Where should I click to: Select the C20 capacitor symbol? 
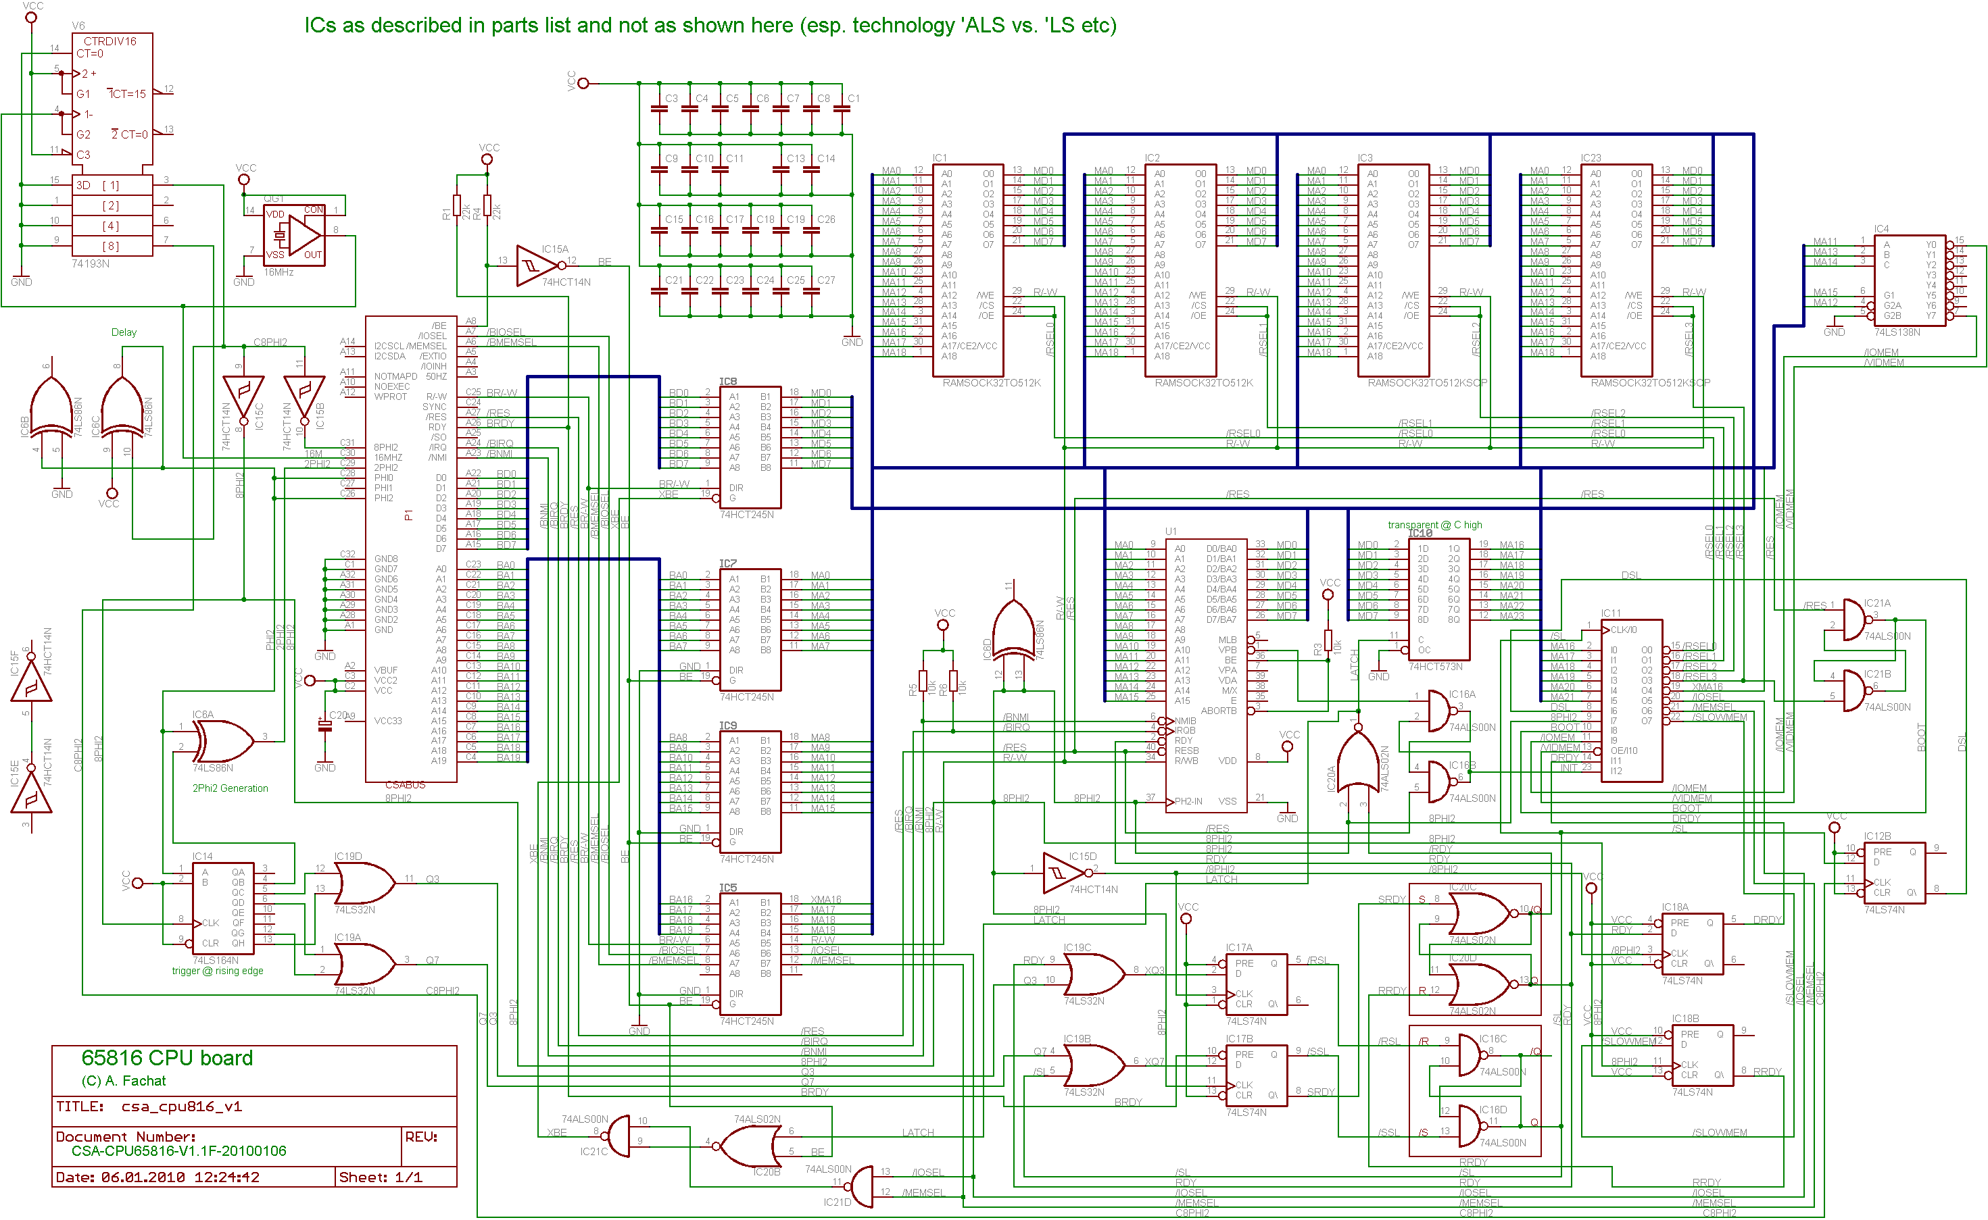[324, 726]
